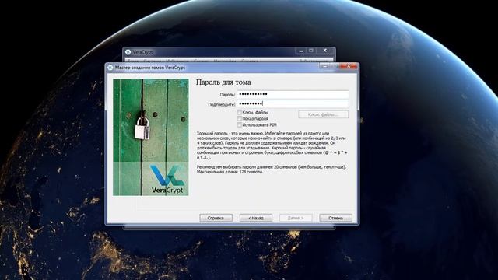Screen dimensions: 498x280
Task: Minimize the volume creation wizard window
Action: tap(324, 66)
